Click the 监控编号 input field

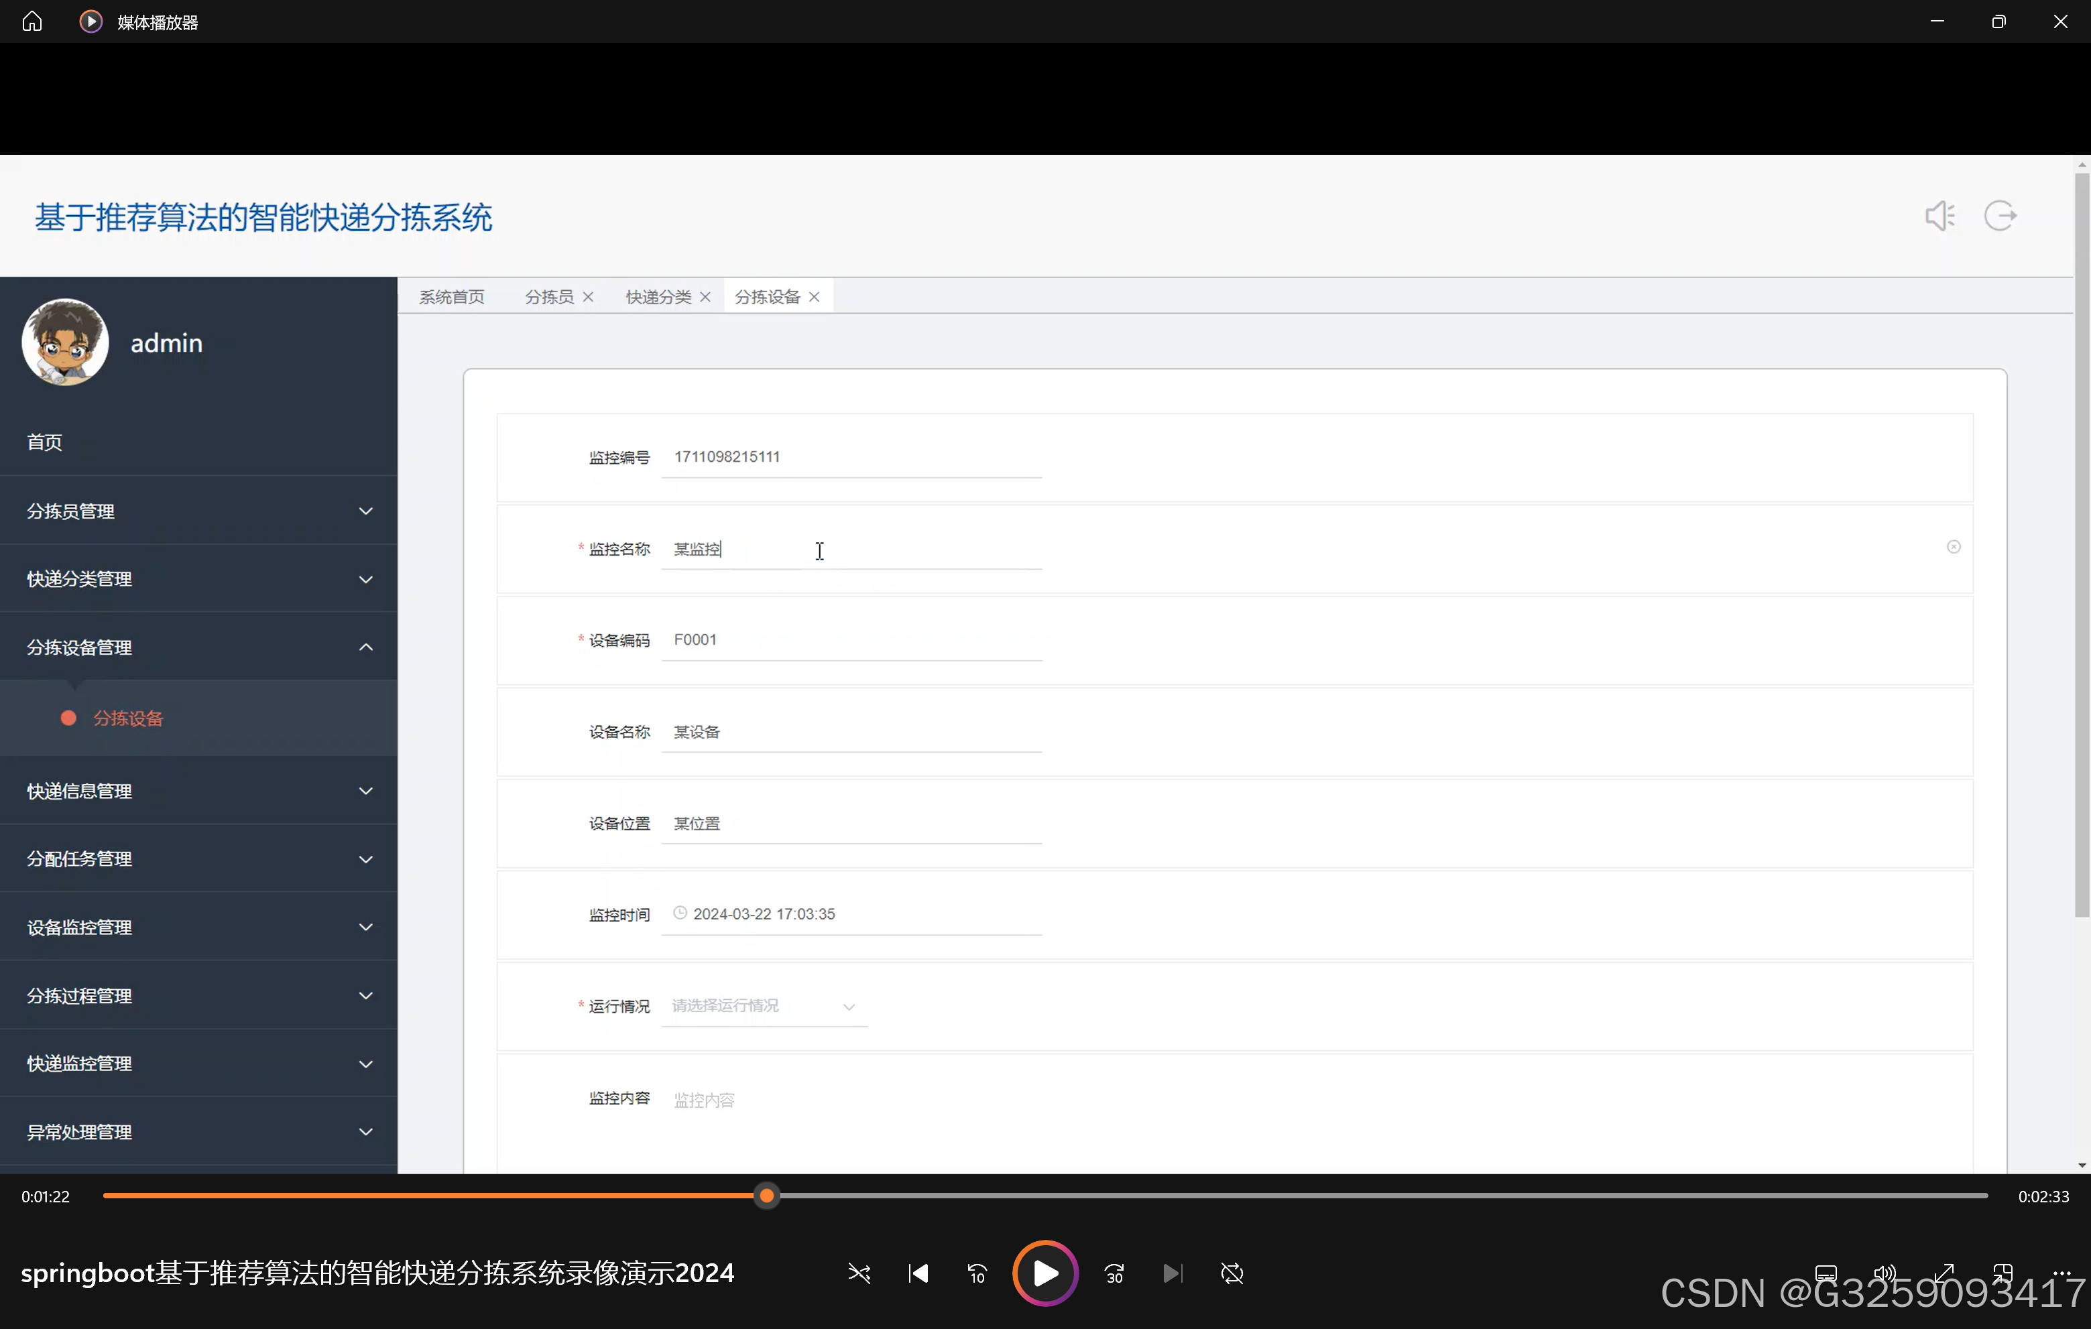click(852, 458)
